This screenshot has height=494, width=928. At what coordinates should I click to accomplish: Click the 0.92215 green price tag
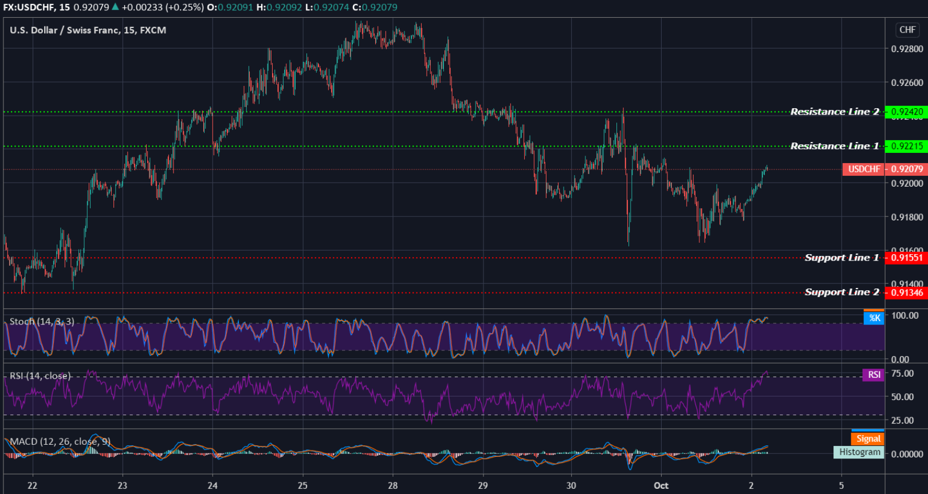[x=906, y=146]
